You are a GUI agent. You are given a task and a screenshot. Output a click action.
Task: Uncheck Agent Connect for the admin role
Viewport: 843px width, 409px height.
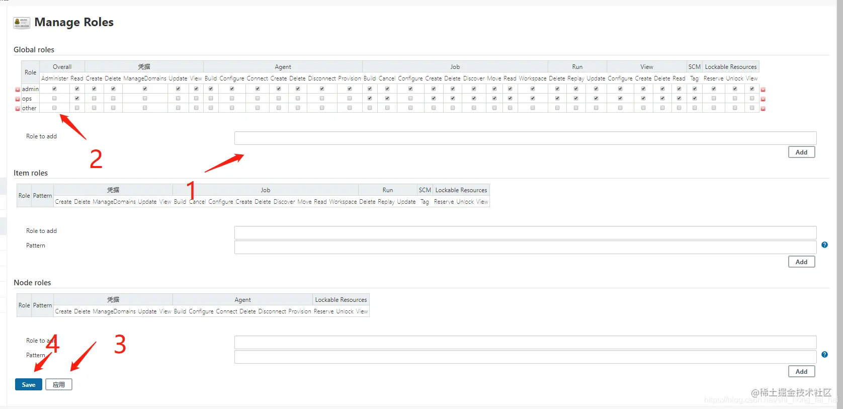tap(258, 89)
